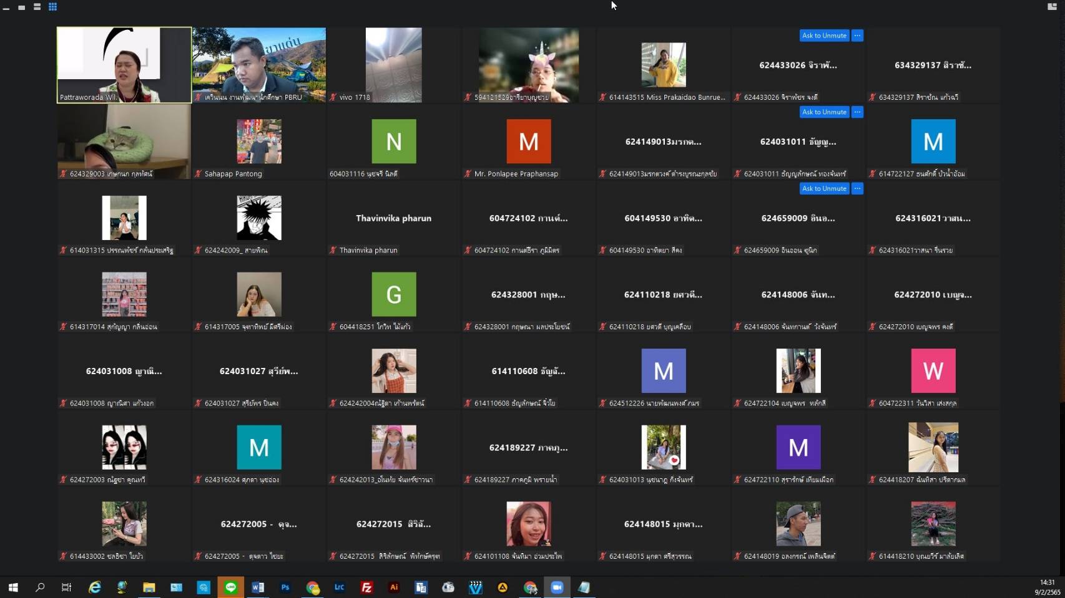Click Ask to Unmute for participant 624433026
Screen dimensions: 1065x598
tap(824, 36)
